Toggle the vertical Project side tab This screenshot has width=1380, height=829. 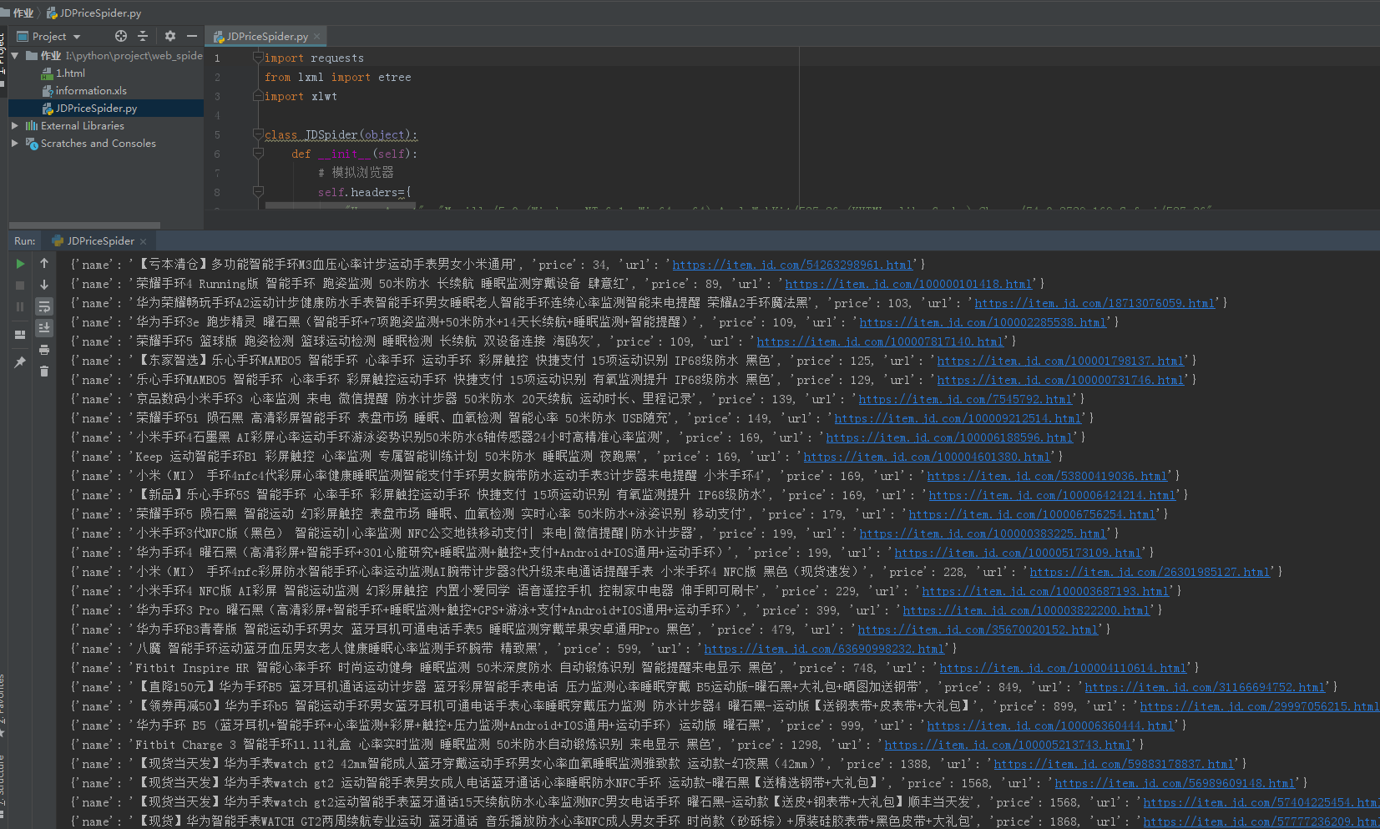3,53
